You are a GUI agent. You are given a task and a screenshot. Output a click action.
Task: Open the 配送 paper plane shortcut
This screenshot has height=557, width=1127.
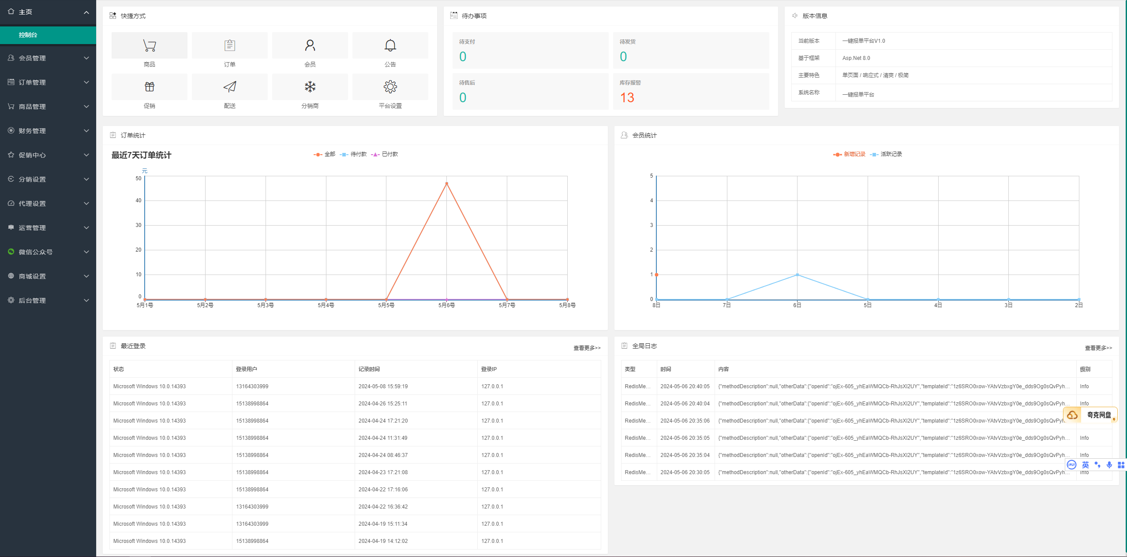(229, 87)
